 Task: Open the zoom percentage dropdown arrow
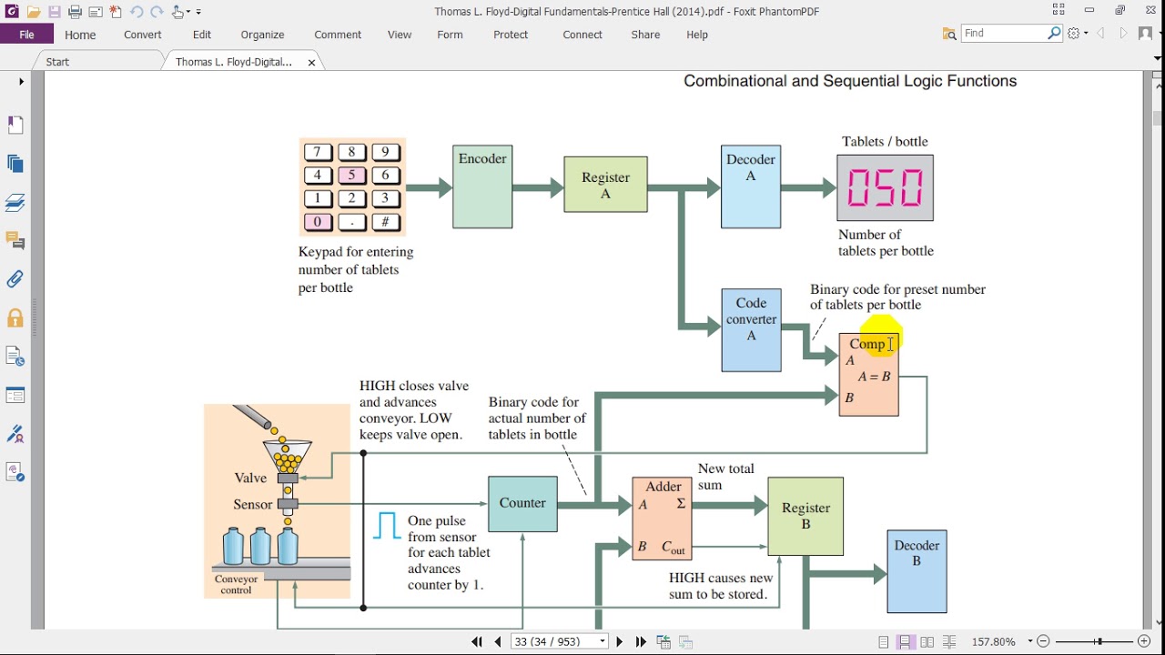(x=1029, y=641)
